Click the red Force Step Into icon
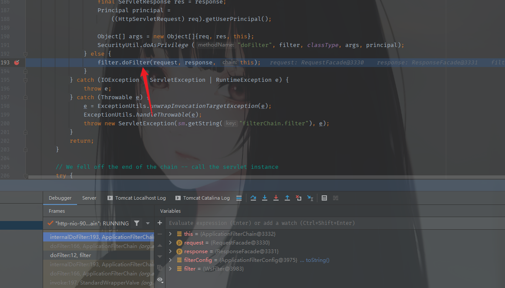 276,198
